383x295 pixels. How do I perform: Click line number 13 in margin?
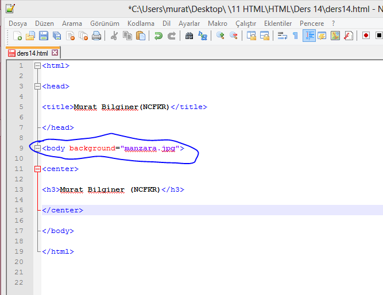(19, 189)
